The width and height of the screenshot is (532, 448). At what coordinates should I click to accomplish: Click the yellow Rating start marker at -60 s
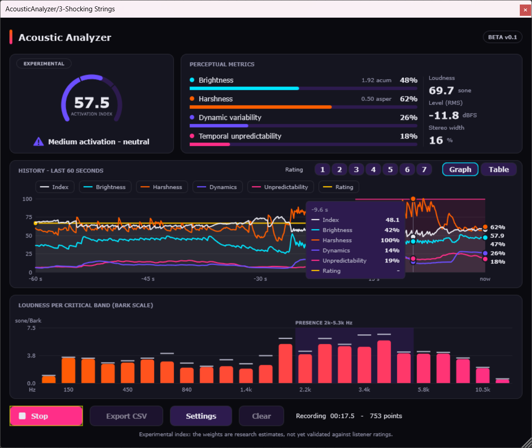[x=36, y=223]
